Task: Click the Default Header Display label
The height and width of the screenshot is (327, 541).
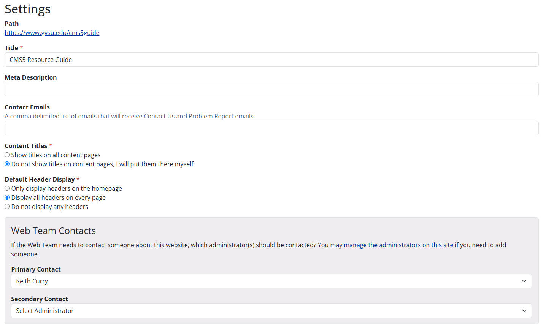Action: (x=40, y=179)
